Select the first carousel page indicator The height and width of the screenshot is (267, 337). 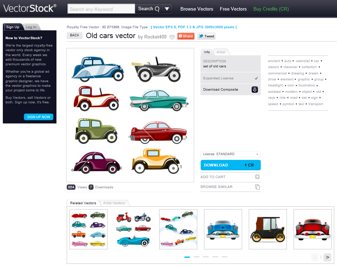pyautogui.click(x=187, y=257)
